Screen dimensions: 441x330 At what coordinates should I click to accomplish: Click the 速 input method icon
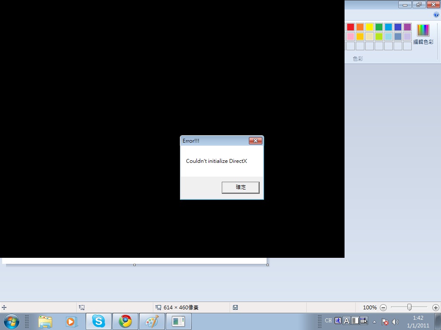tap(338, 321)
